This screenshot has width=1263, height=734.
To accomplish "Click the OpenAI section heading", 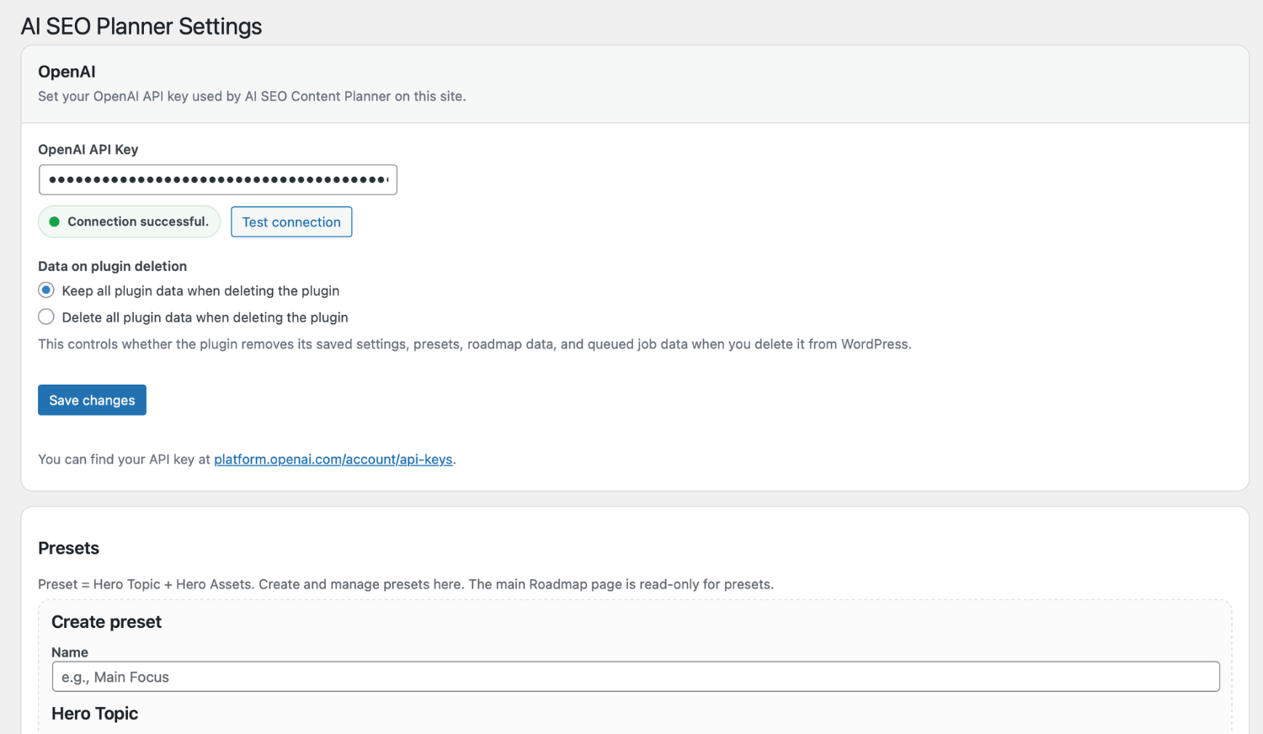I will [x=67, y=72].
